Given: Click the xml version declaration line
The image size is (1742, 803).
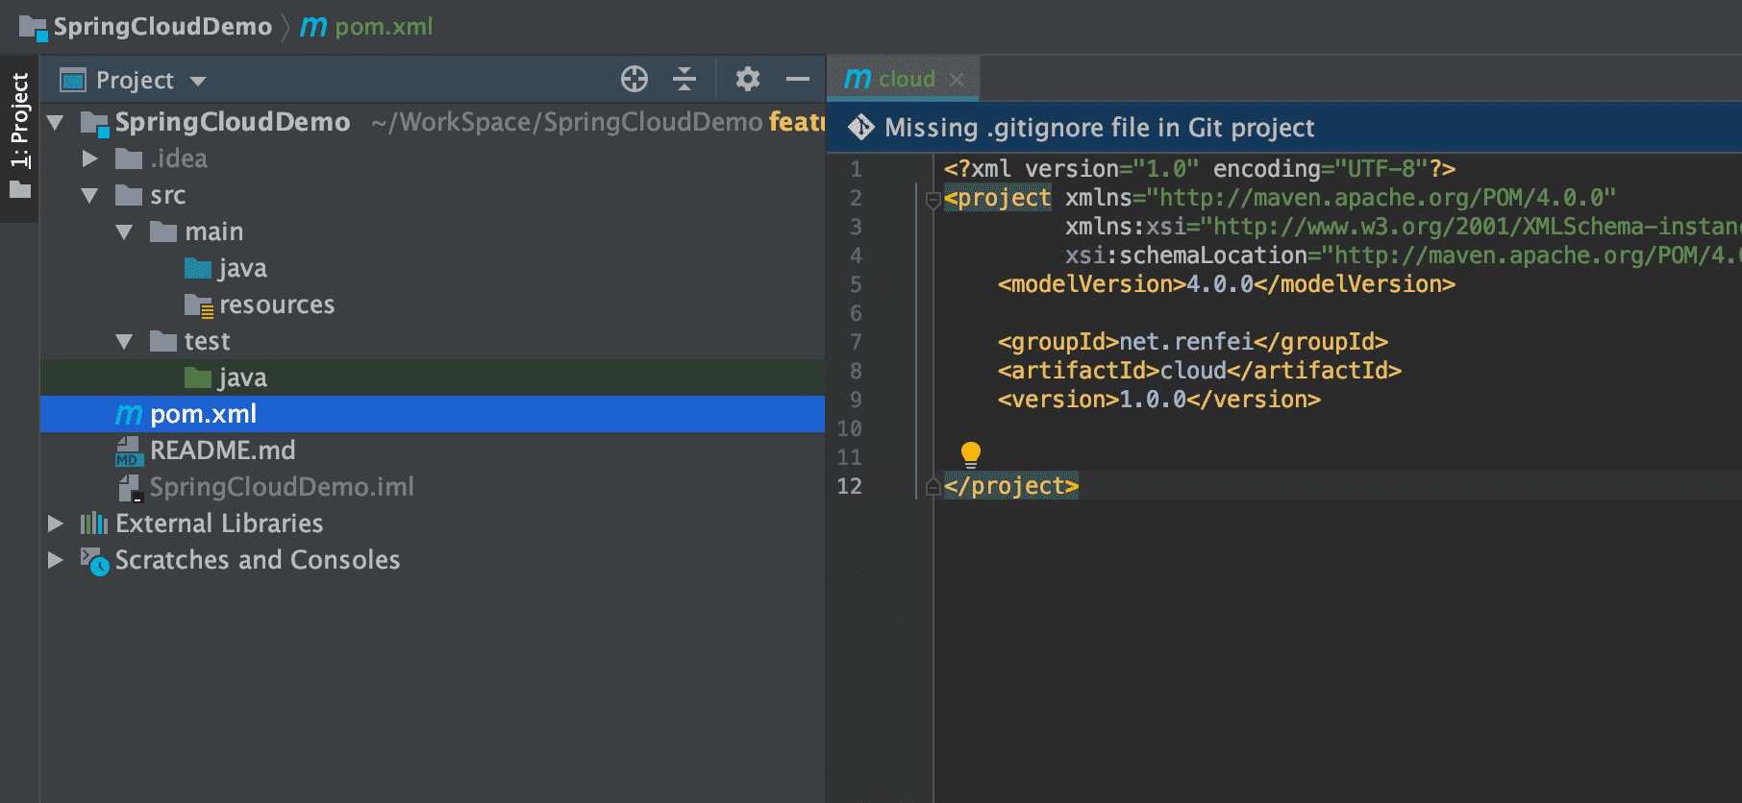Looking at the screenshot, I should (1199, 169).
